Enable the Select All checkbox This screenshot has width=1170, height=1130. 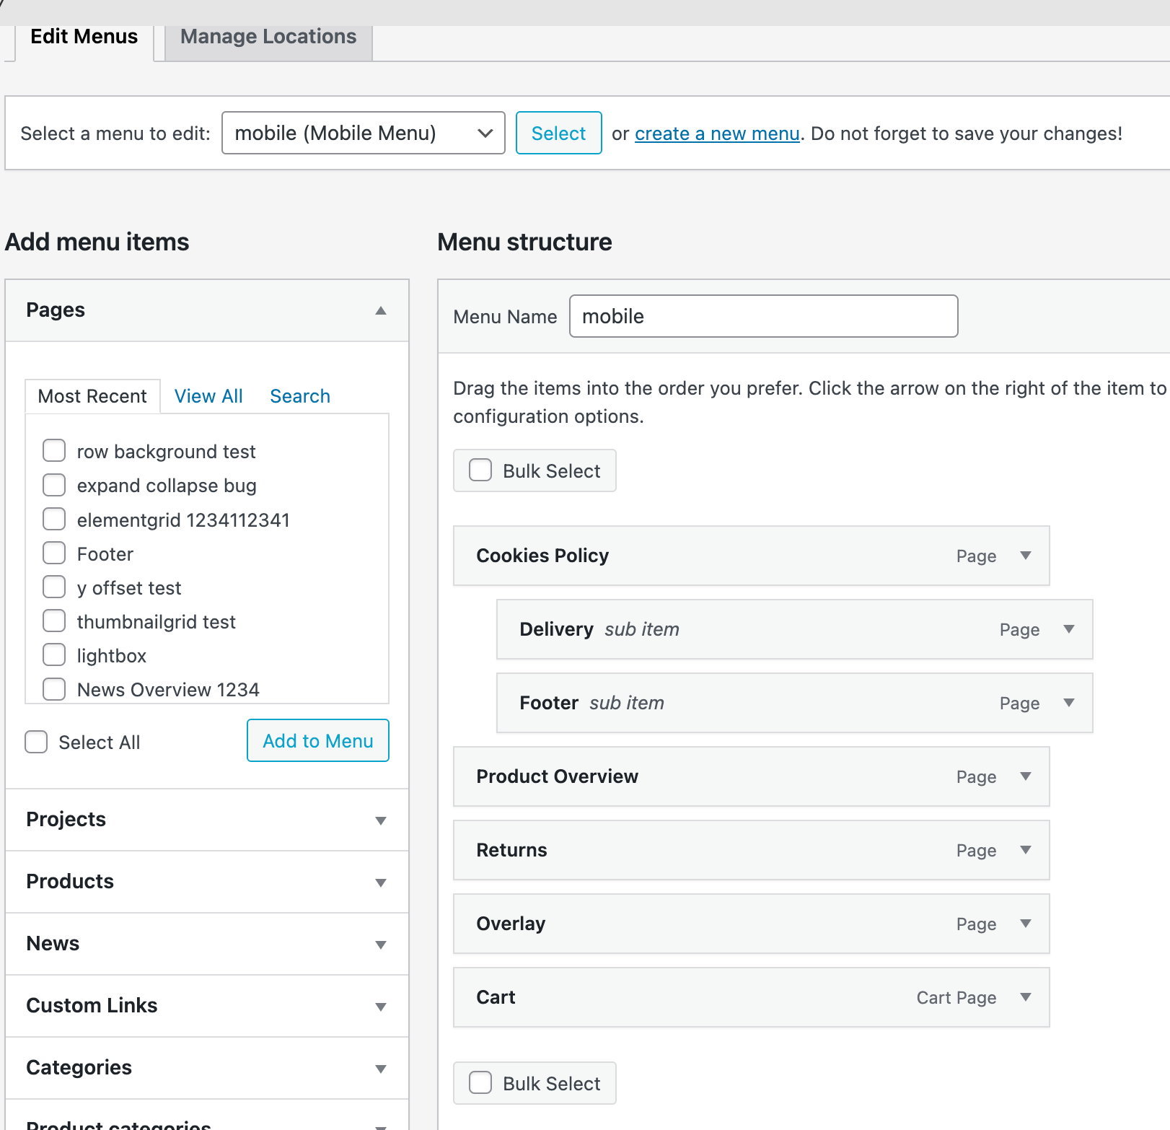[x=36, y=742]
